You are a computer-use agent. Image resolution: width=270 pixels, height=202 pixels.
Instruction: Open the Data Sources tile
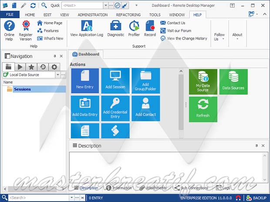pos(233,82)
